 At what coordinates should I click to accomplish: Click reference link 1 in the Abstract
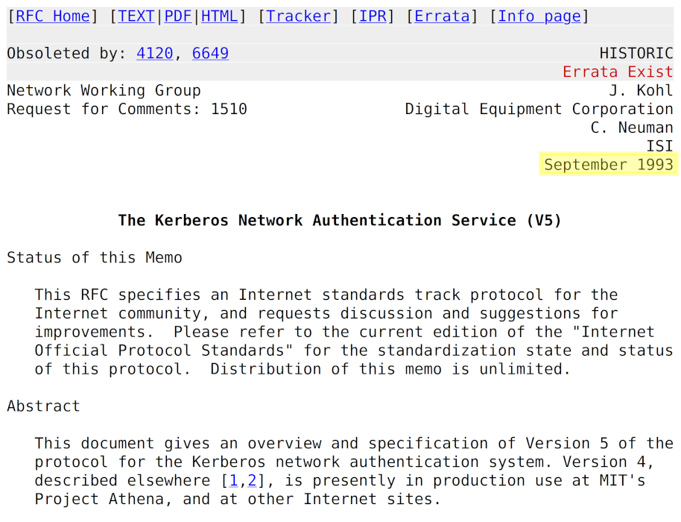point(233,480)
